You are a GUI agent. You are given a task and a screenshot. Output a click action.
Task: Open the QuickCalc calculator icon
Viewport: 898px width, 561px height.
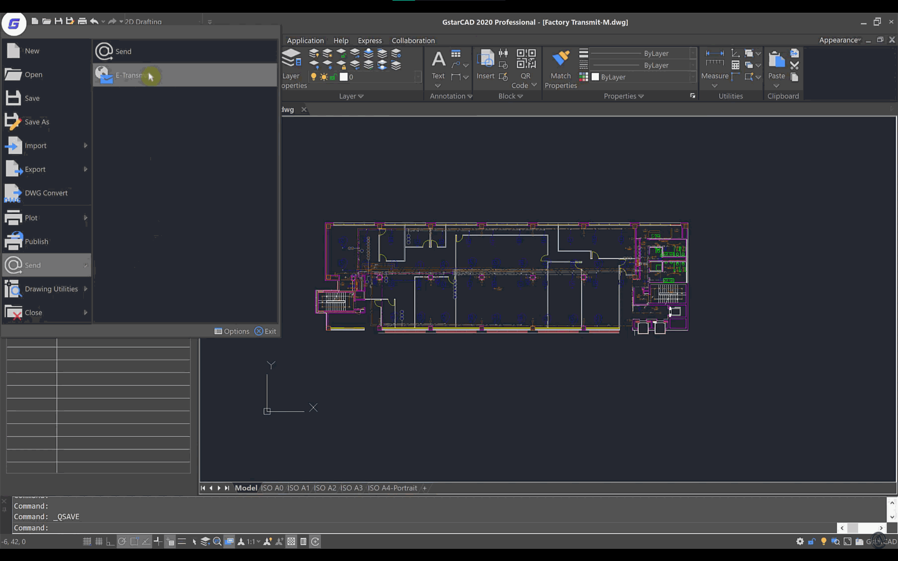[x=736, y=65]
